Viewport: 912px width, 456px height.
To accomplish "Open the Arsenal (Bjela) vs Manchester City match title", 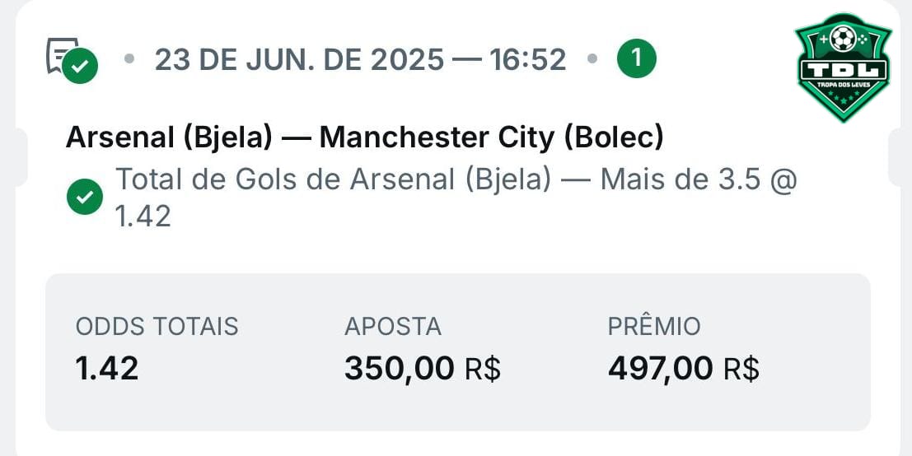I will click(365, 138).
